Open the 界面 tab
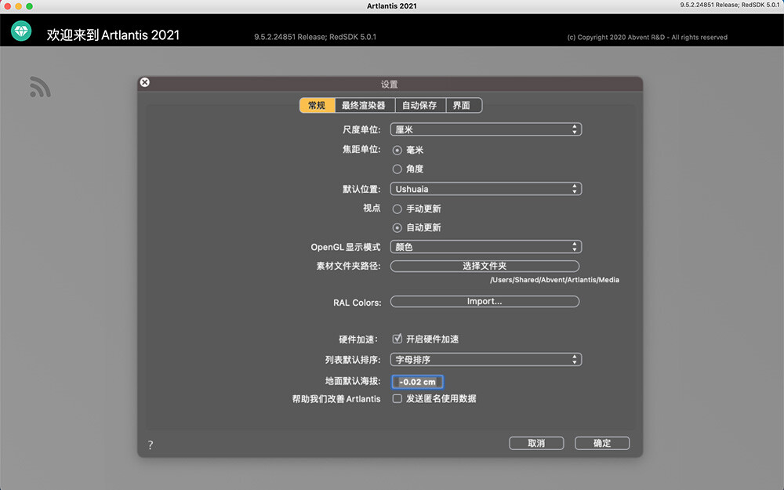Screen dimensions: 784x490 (463, 106)
